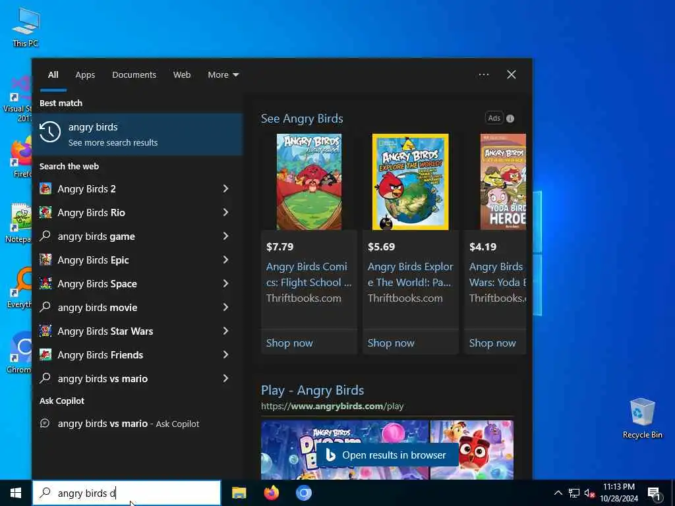Close the search panel with X
The width and height of the screenshot is (675, 506).
tap(511, 75)
